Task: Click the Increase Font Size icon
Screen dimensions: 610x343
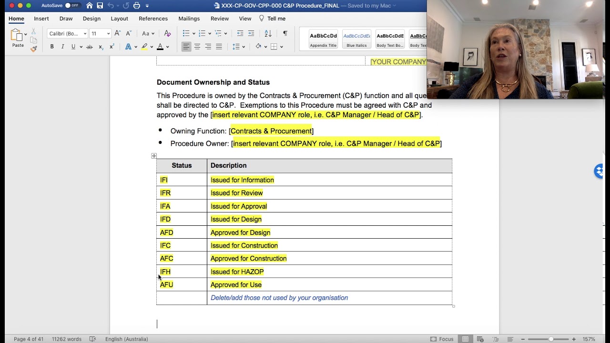Action: pyautogui.click(x=118, y=33)
